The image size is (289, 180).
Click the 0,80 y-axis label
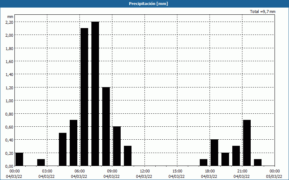click(x=9, y=114)
